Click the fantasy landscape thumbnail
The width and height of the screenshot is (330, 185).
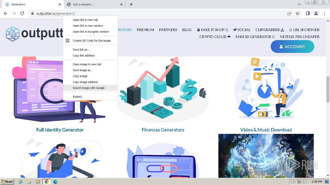[266, 156]
